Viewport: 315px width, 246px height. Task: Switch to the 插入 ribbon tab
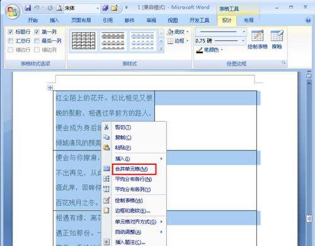click(x=54, y=20)
